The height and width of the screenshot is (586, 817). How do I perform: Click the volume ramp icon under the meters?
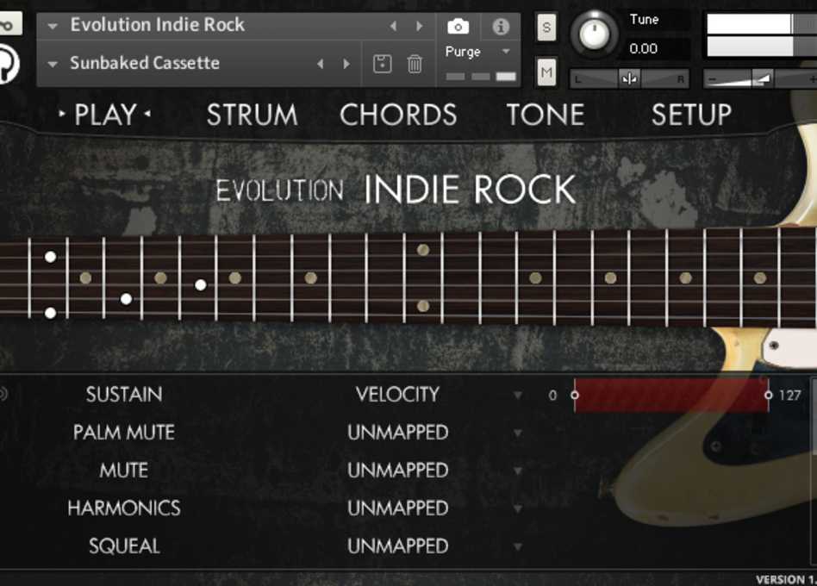(763, 79)
